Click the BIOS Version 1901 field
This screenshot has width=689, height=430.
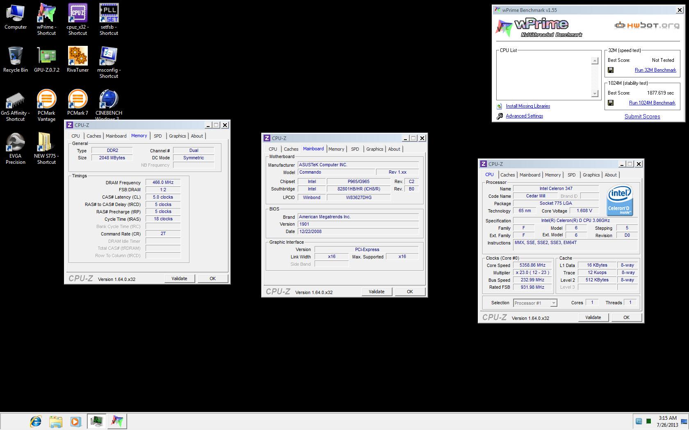point(358,224)
